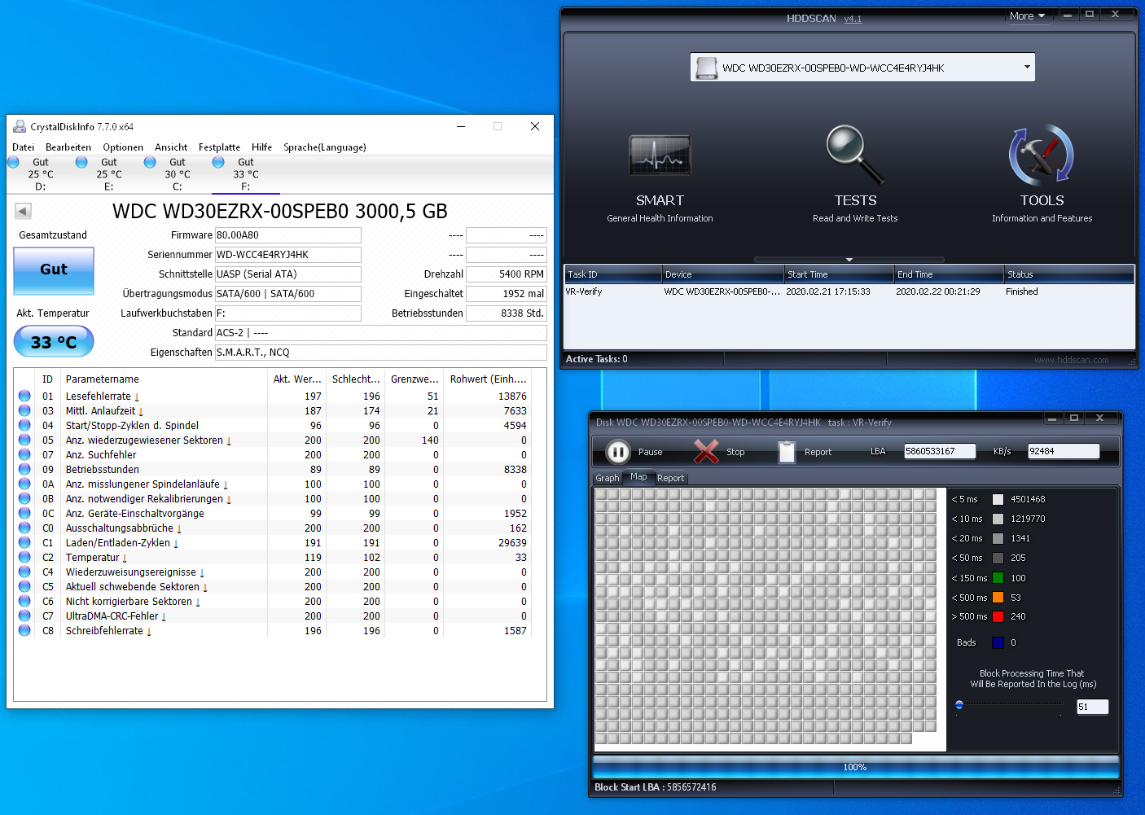Click the HDDScan v4.1 version link

click(853, 19)
